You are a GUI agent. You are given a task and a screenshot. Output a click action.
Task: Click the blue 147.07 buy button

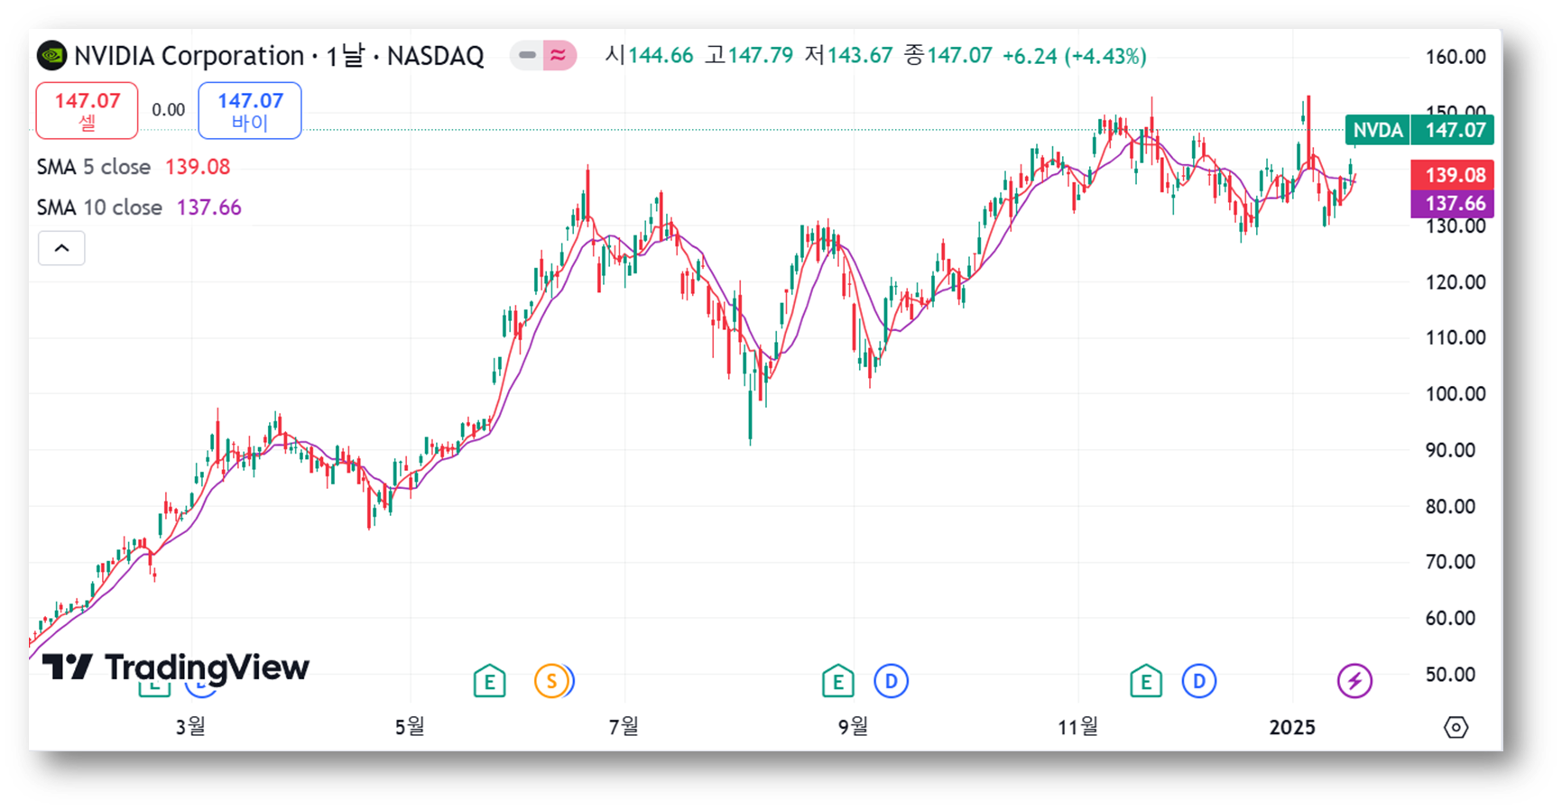coord(250,110)
